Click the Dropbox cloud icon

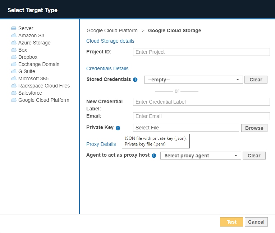[x=14, y=57]
